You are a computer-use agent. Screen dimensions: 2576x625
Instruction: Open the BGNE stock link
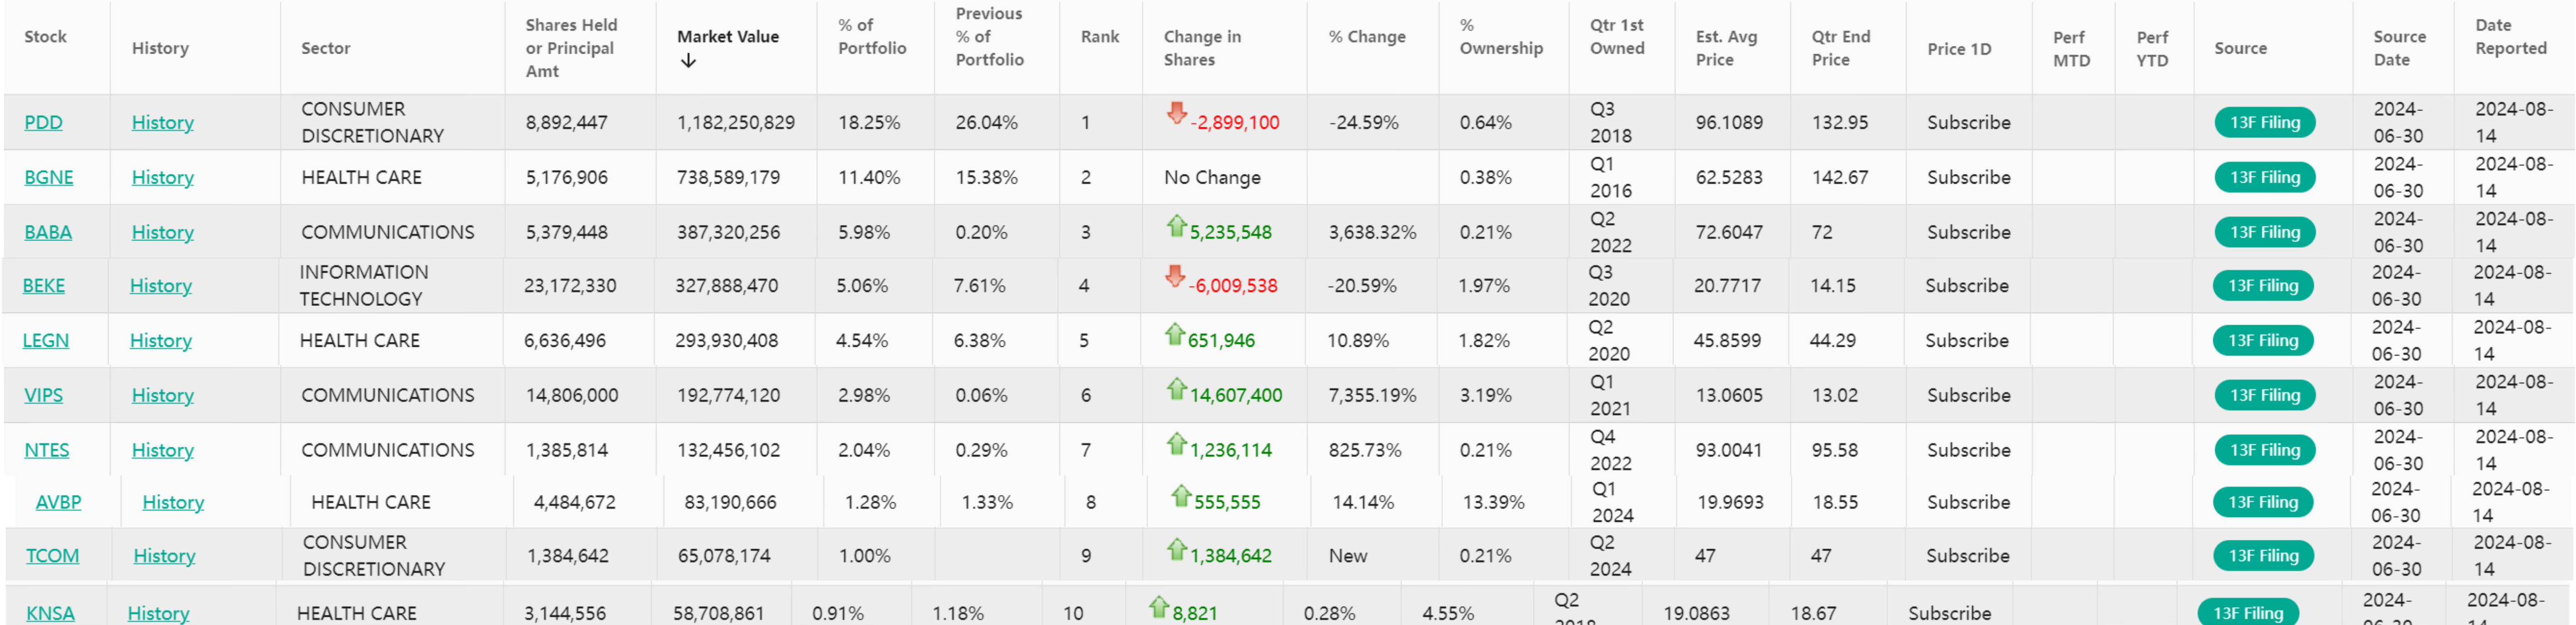(49, 178)
